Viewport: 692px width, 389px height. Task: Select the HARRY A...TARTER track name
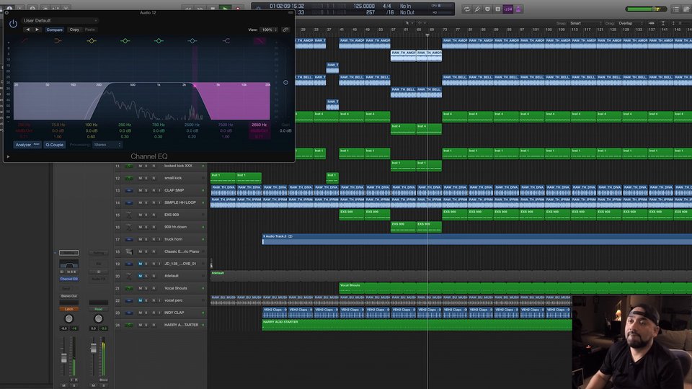(x=181, y=325)
